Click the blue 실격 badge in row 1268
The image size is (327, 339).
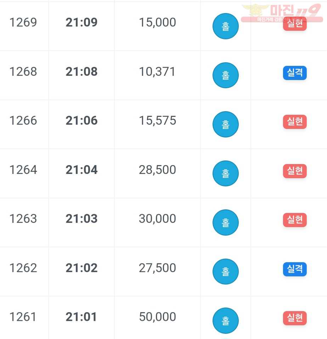[x=295, y=73]
